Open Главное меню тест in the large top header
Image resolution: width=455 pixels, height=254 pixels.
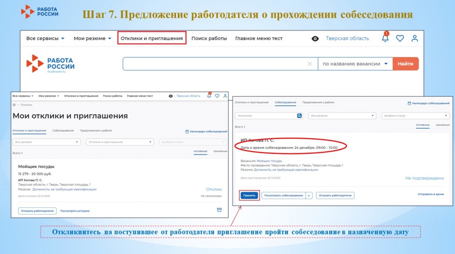(x=259, y=38)
